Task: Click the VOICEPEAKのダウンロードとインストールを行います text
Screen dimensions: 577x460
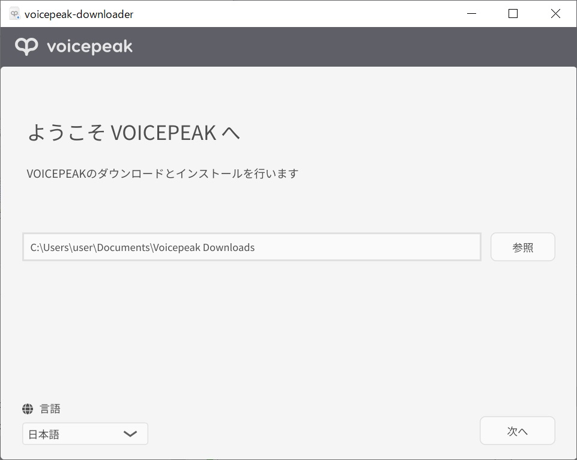Action: coord(162,174)
